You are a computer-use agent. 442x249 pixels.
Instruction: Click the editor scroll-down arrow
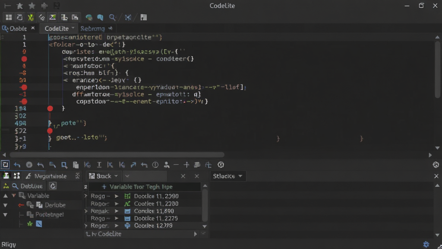point(437,148)
